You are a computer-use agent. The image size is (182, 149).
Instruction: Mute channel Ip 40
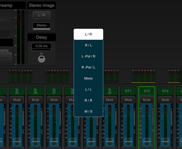(x=110, y=100)
